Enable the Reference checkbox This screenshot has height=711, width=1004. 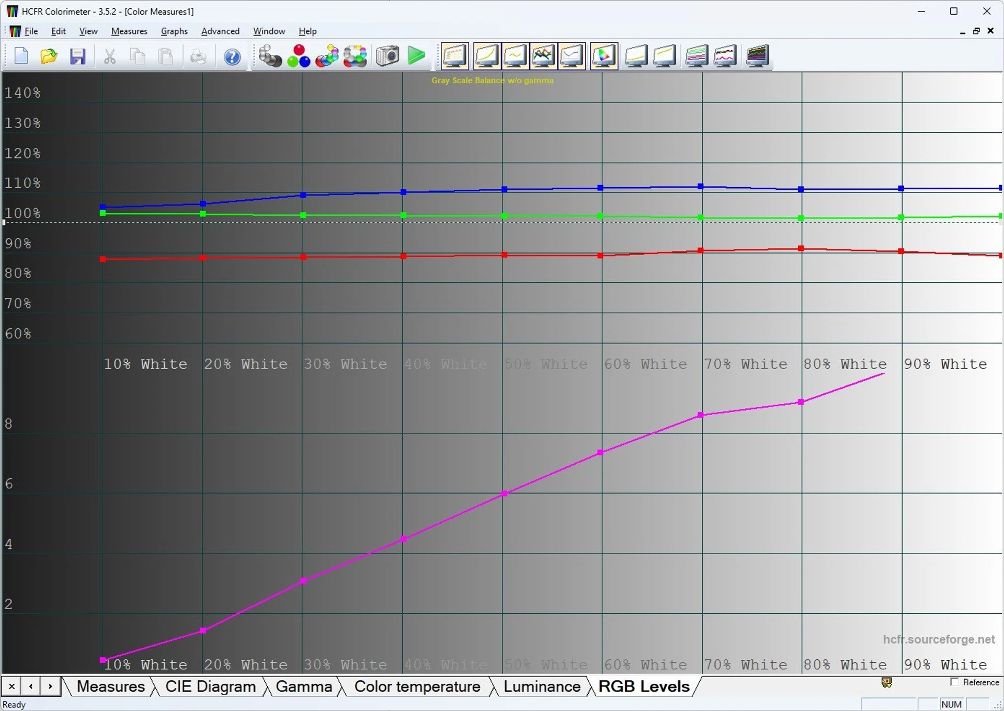tap(954, 682)
